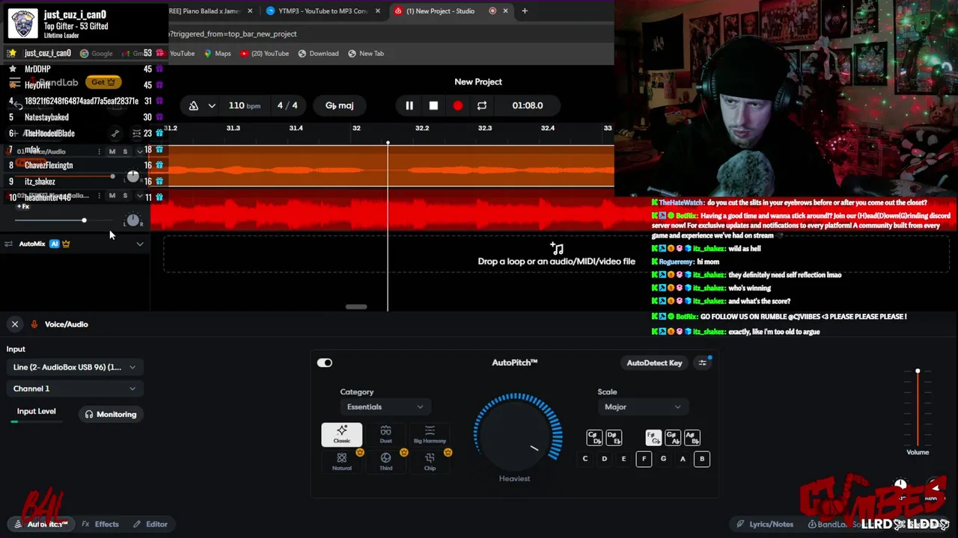Click the + Fx button on track two

click(x=23, y=206)
